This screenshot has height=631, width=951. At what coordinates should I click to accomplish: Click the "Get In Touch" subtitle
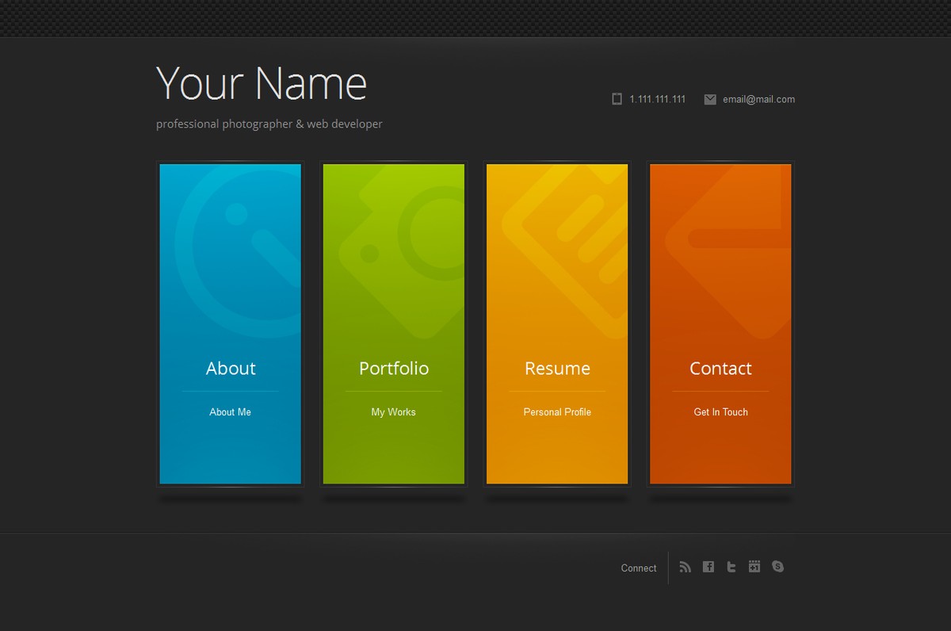point(720,412)
